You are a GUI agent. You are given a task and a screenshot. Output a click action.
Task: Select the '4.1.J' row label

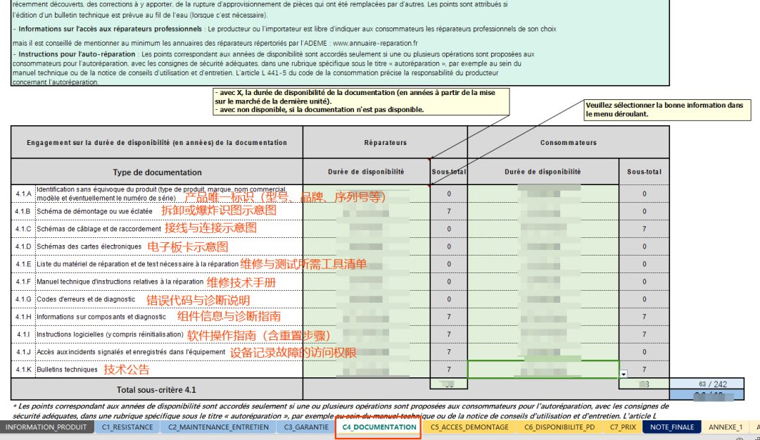click(23, 352)
